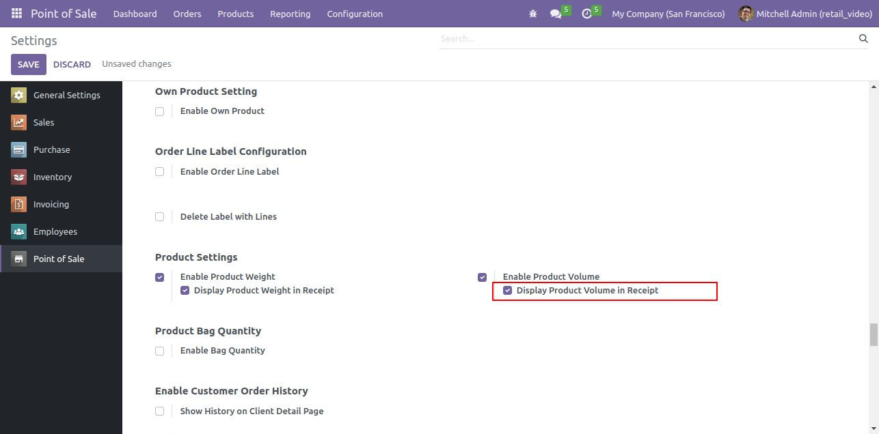Click the Discard button
The height and width of the screenshot is (434, 879).
[x=72, y=64]
